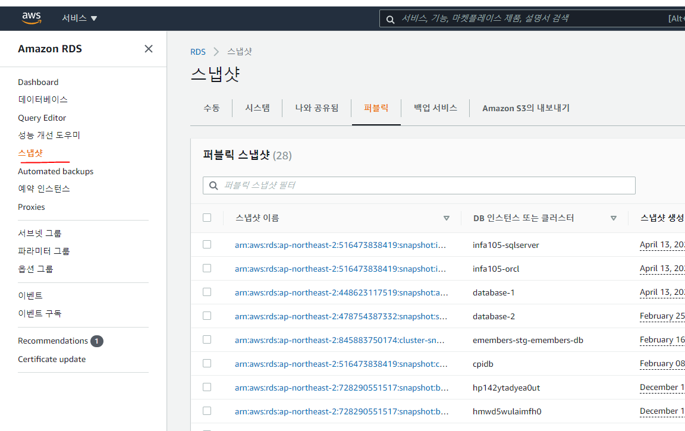This screenshot has width=685, height=431.
Task: Sort by 스냅샷 이름 column arrow
Action: pyautogui.click(x=447, y=218)
